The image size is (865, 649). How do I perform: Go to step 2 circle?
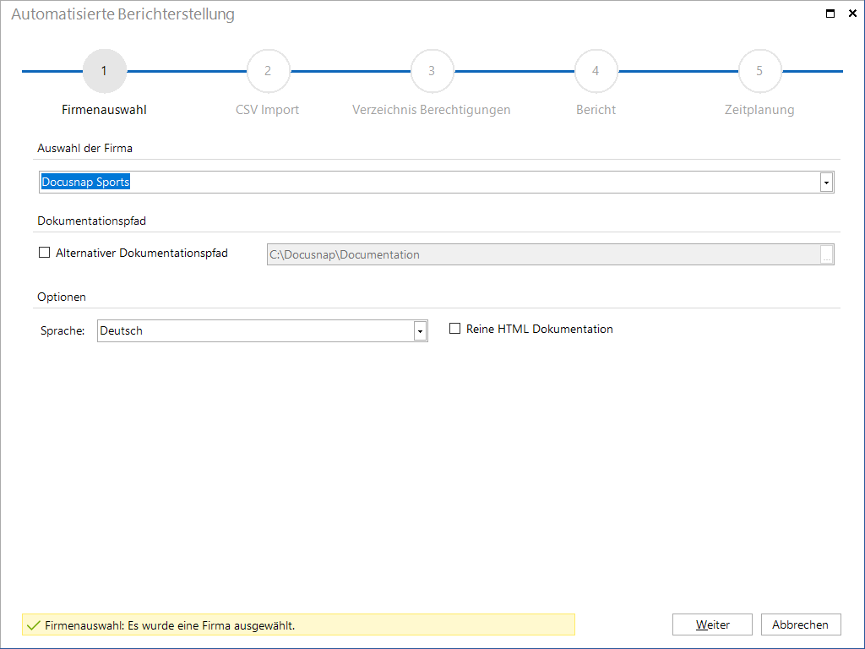pyautogui.click(x=268, y=71)
